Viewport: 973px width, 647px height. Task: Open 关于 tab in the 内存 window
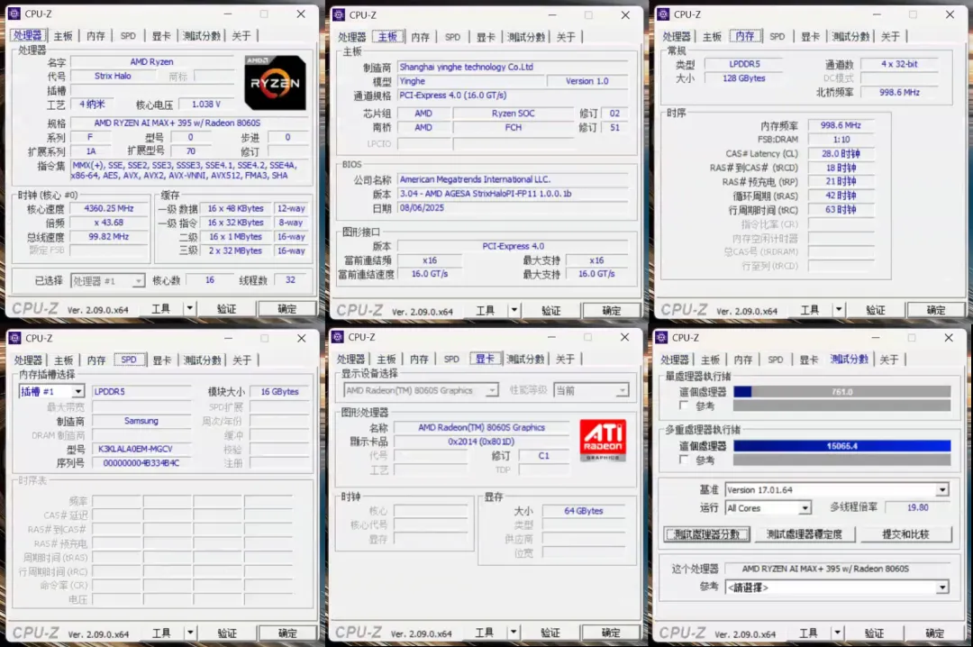tap(890, 37)
